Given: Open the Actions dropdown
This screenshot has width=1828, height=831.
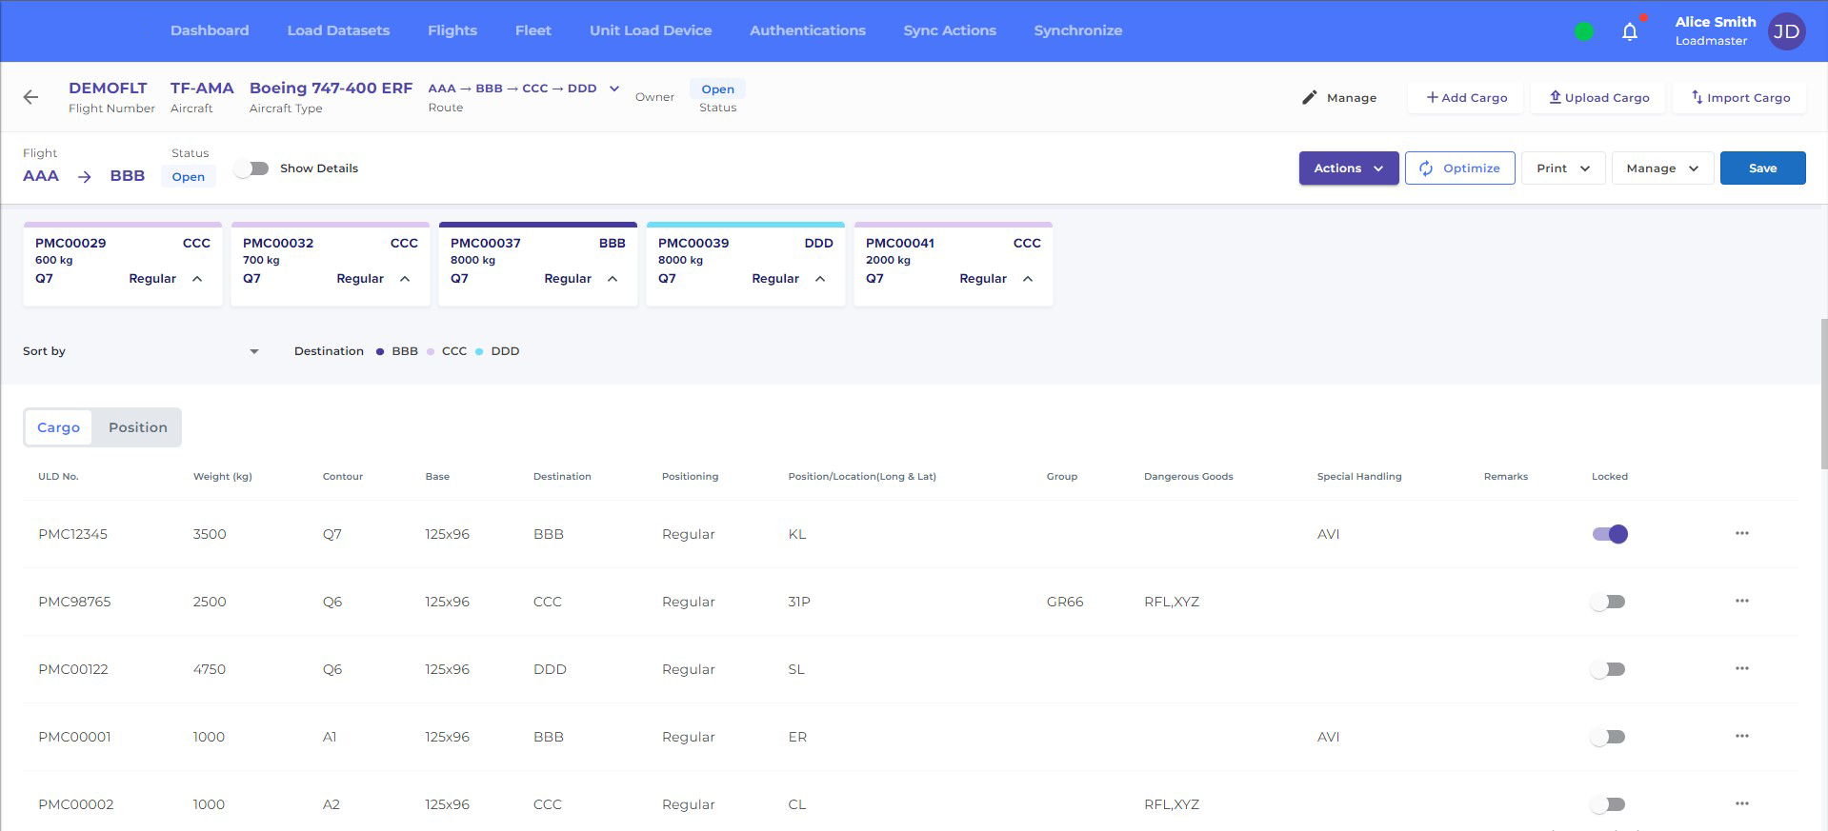Looking at the screenshot, I should (x=1349, y=168).
